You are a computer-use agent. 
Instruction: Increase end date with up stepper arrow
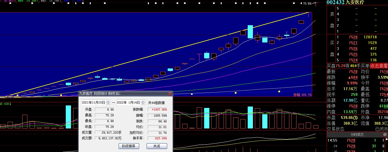tap(143, 101)
